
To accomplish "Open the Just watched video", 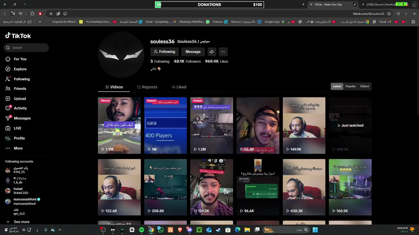I will 350,125.
